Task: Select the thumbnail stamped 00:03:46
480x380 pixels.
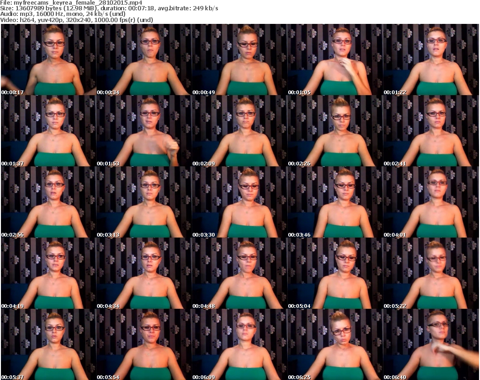Action: [x=335, y=202]
